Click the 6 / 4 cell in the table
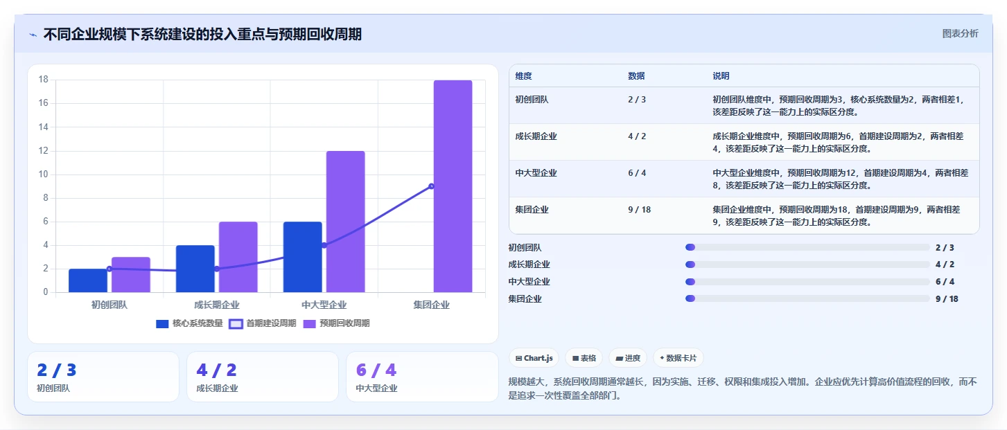The height and width of the screenshot is (430, 1007). 637,172
